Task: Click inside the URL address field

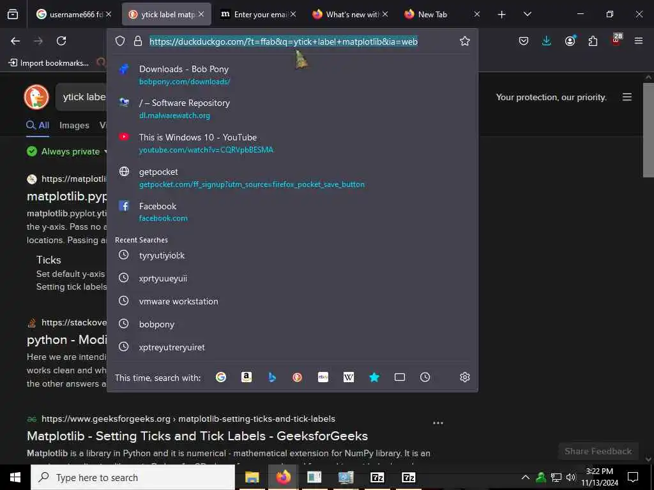Action: tap(283, 41)
